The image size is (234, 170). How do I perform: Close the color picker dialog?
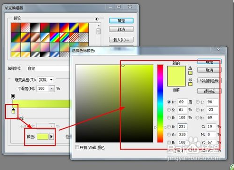click(218, 50)
